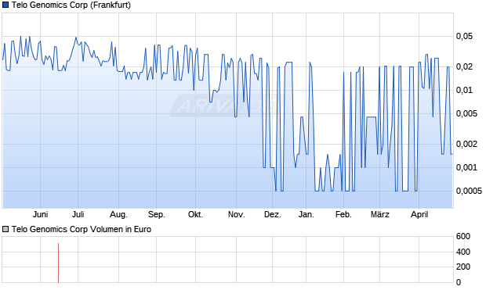Screen dimensions: 486x290
Task: Click the 200 volume axis value
Action: (x=463, y=267)
